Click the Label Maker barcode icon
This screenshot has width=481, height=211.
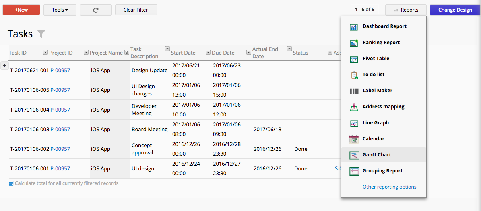pyautogui.click(x=354, y=91)
